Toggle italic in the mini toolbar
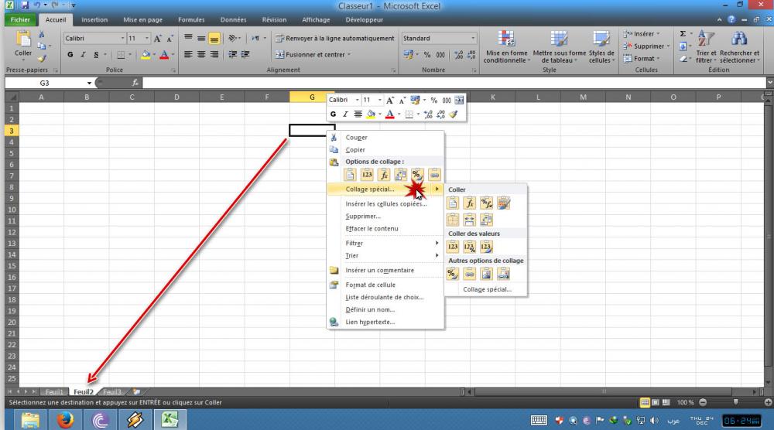The width and height of the screenshot is (774, 430). pos(345,114)
